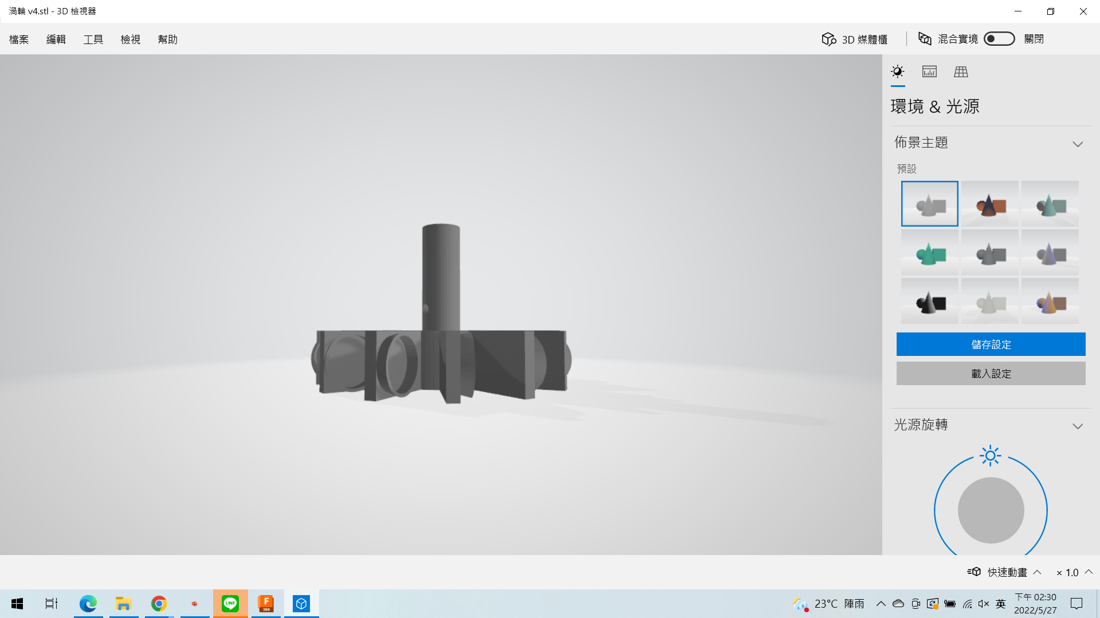
Task: Open Fusion 360 from the taskbar
Action: [266, 604]
